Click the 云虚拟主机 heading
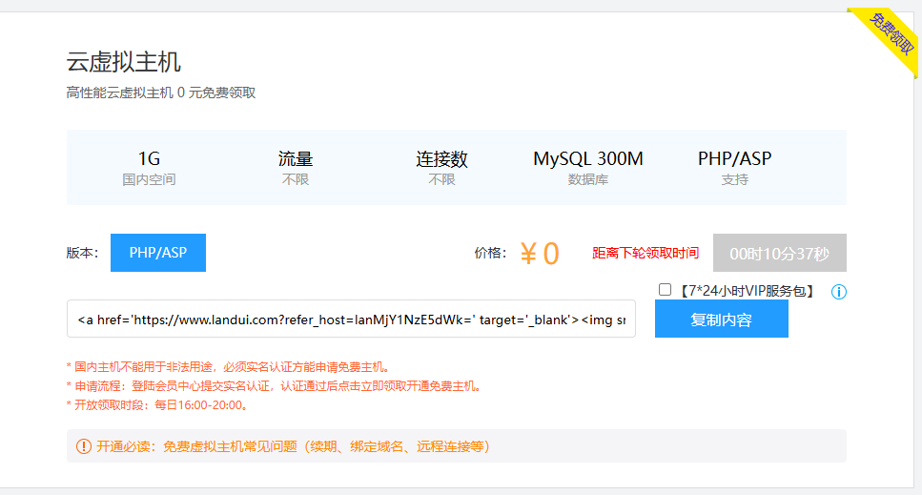The height and width of the screenshot is (495, 922). [124, 62]
